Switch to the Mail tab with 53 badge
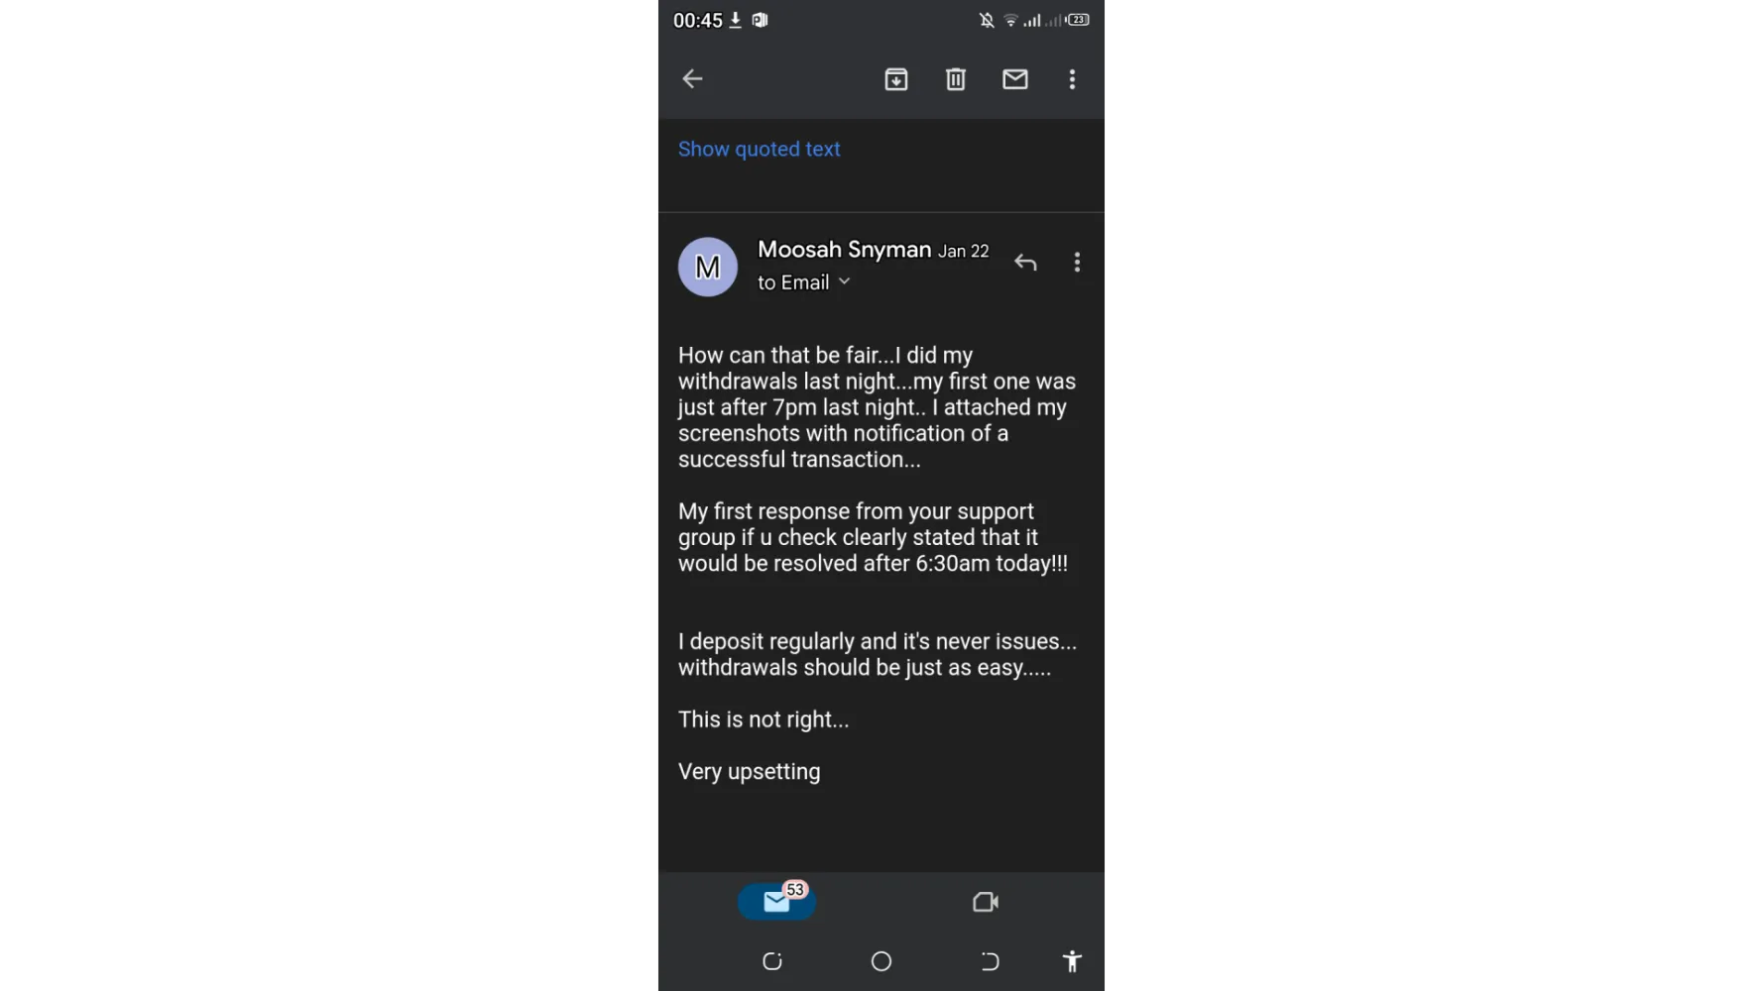This screenshot has height=991, width=1763. tap(776, 901)
